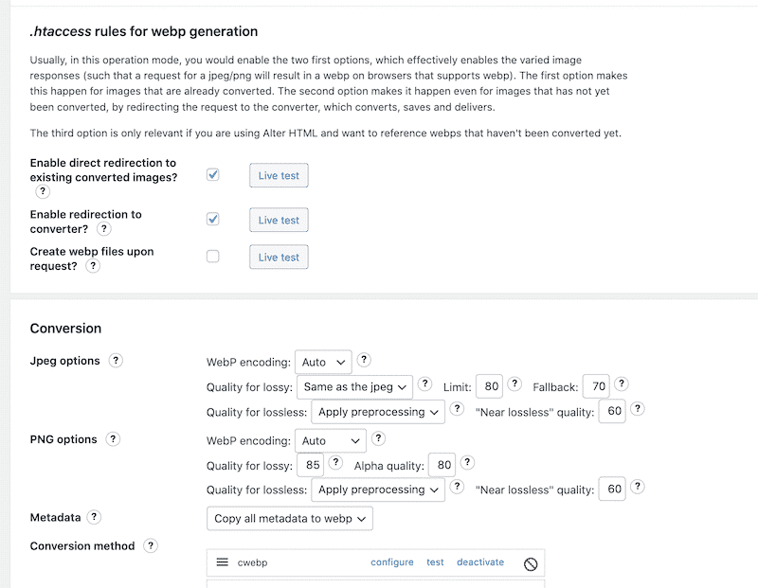Open the Copy all metadata to webp dropdown
Image resolution: width=758 pixels, height=588 pixels.
[288, 518]
